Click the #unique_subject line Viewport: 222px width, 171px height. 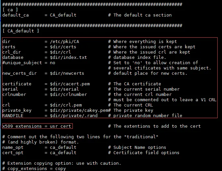pyautogui.click(x=29, y=63)
